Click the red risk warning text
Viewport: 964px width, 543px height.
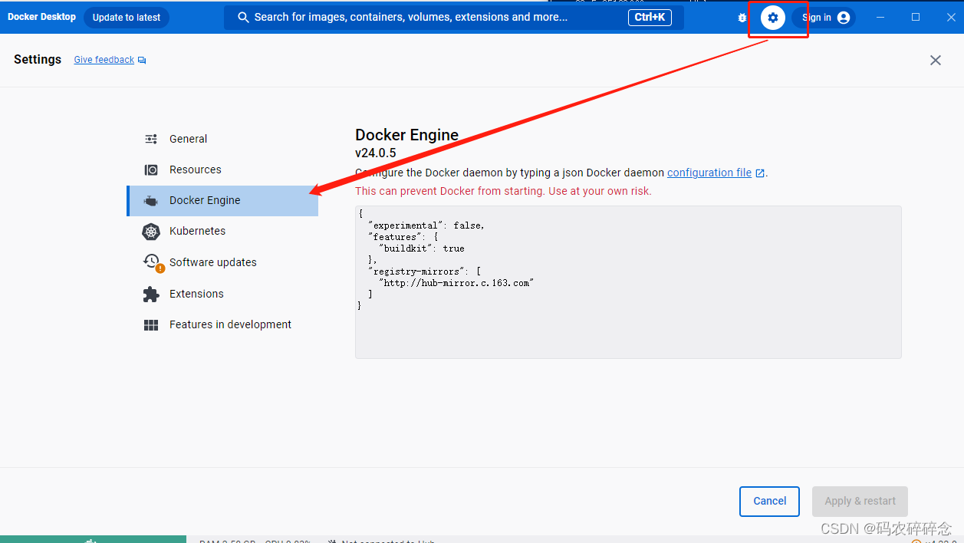[503, 191]
